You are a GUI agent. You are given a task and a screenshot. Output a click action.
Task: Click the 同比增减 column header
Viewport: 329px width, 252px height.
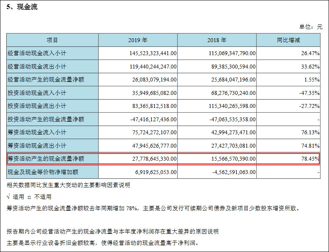pos(288,40)
